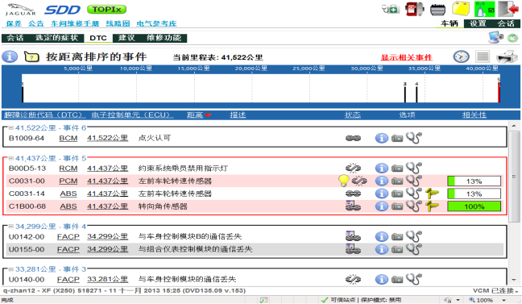
Task: Click 13% relevance bar for C0031-14
Action: 474,194
